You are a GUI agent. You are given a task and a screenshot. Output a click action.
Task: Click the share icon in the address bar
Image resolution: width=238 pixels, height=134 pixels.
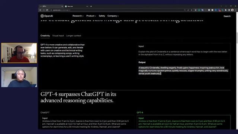tap(188, 10)
